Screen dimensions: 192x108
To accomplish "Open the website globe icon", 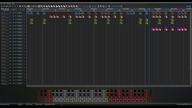I will 109,6.
